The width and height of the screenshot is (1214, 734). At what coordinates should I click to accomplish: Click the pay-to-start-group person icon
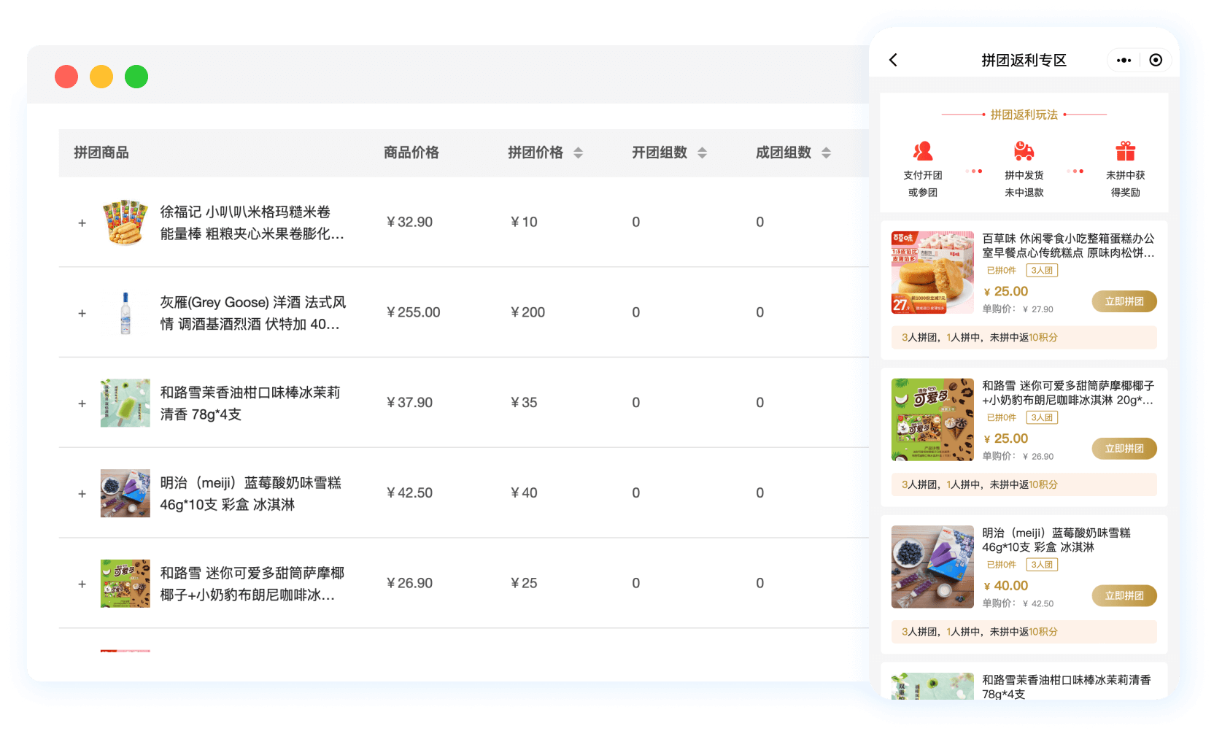923,151
